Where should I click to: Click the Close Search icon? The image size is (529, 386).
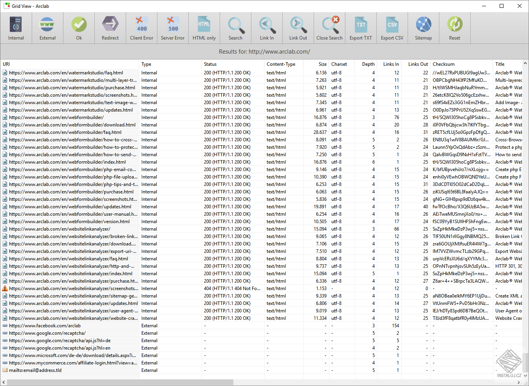(x=329, y=23)
